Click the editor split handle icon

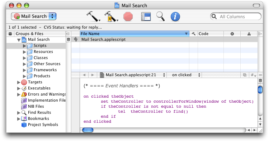pyautogui.click(x=260, y=75)
